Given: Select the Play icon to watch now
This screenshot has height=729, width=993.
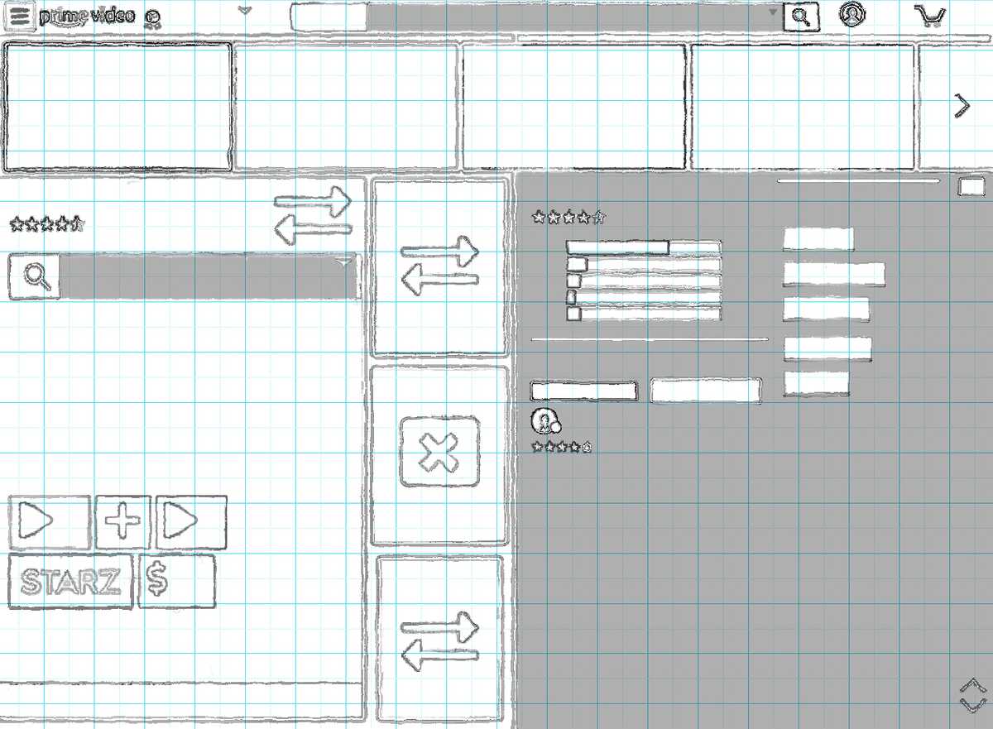Looking at the screenshot, I should click(48, 520).
